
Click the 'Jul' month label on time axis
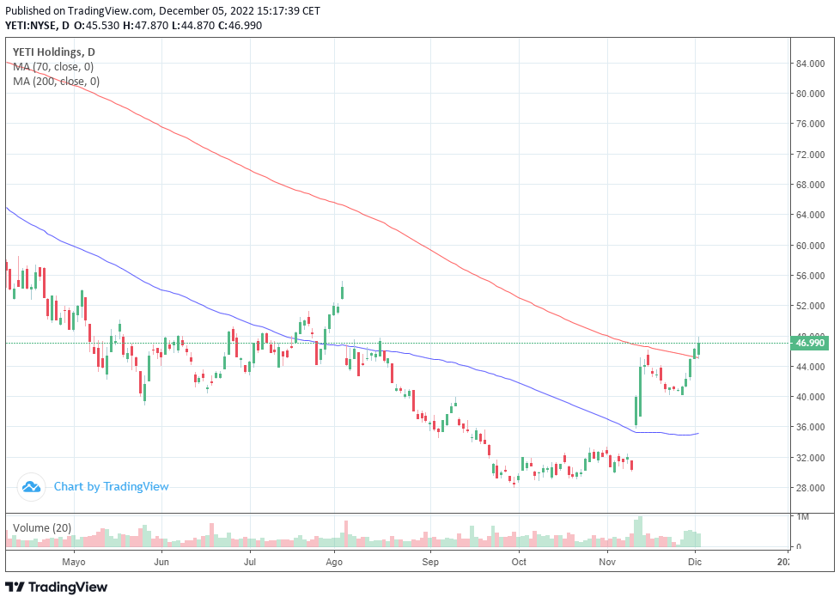(x=250, y=562)
